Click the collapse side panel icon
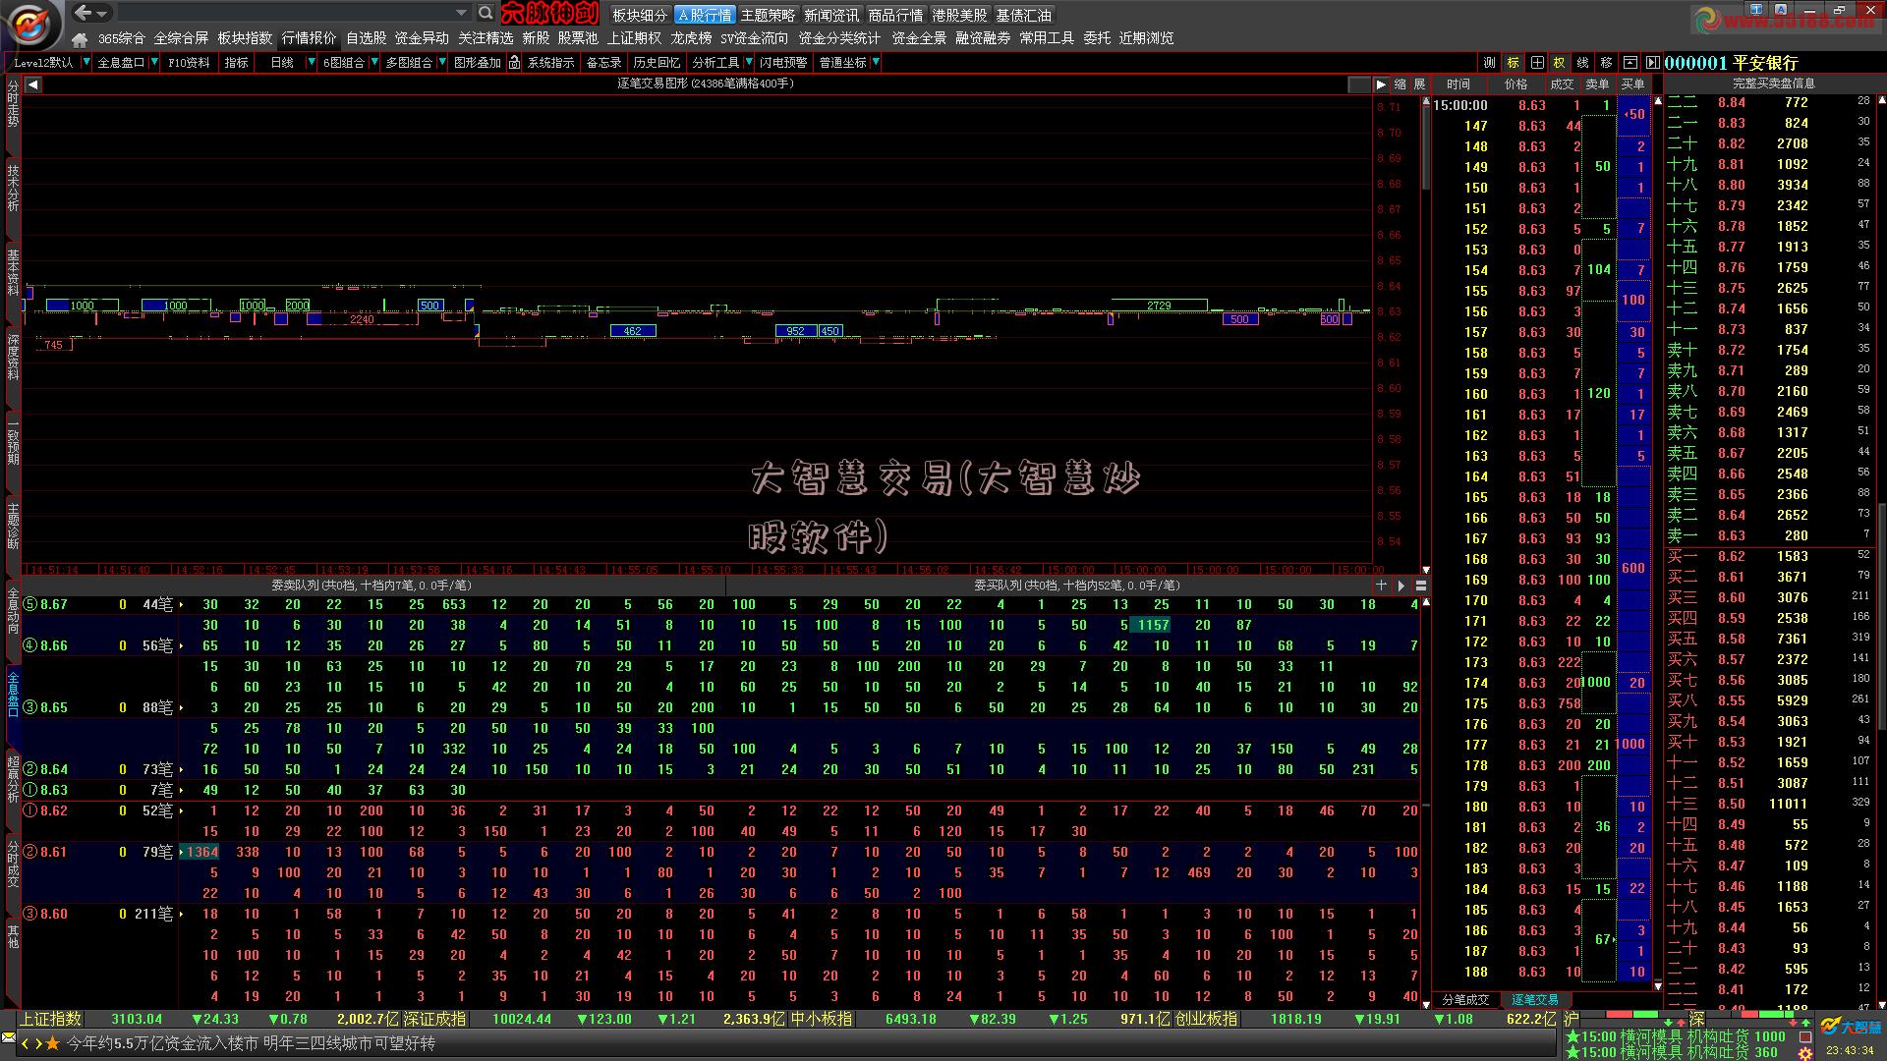Image resolution: width=1887 pixels, height=1061 pixels. pos(1652,62)
